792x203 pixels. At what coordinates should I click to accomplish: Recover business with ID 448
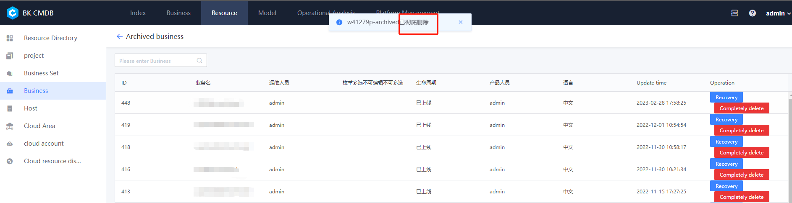pyautogui.click(x=726, y=97)
